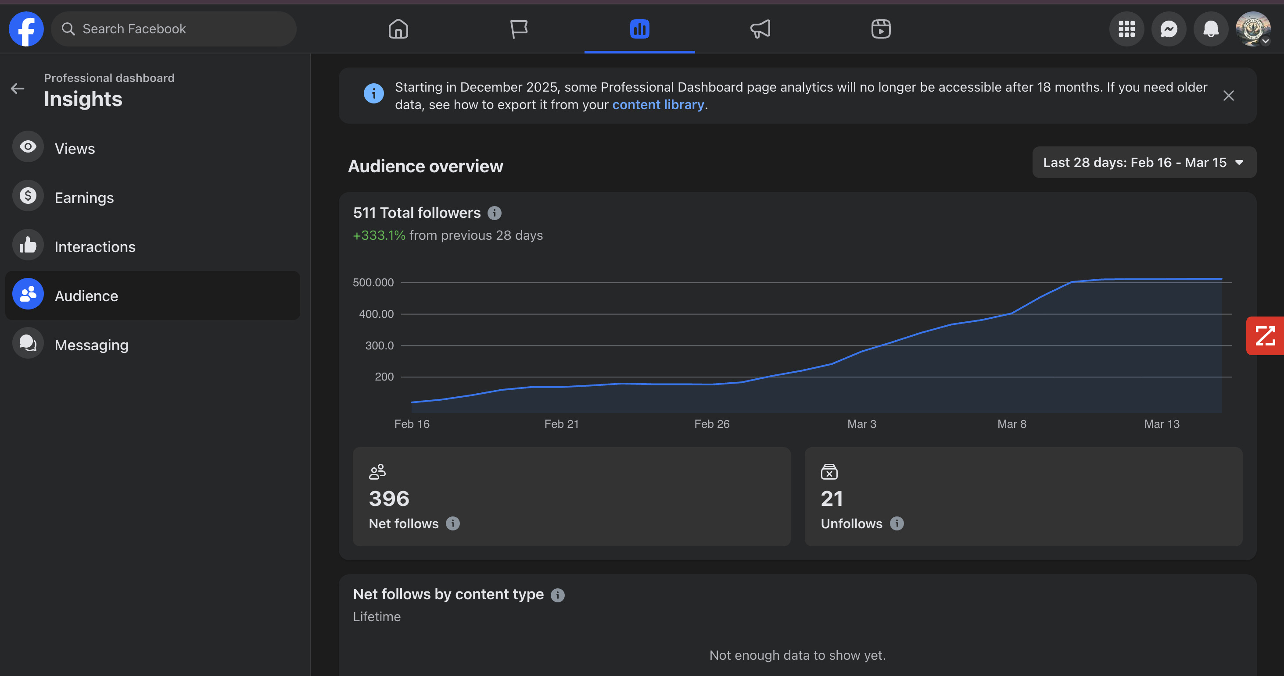Viewport: 1284px width, 676px height.
Task: Open the notifications bell
Action: [x=1211, y=29]
